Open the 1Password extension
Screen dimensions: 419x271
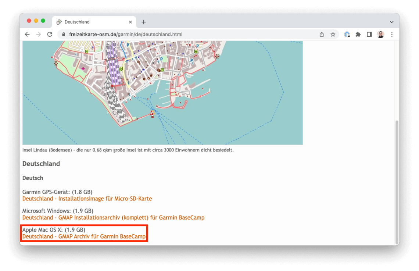point(347,34)
